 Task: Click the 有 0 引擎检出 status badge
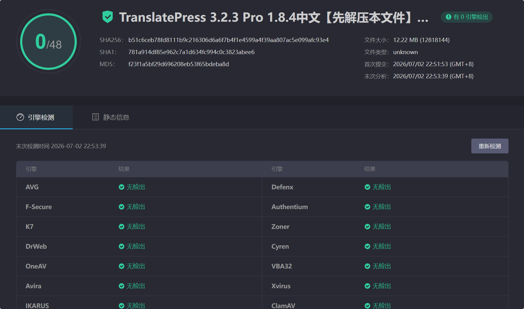467,17
